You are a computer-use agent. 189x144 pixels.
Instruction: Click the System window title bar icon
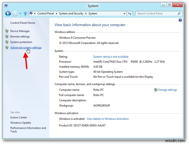click(x=6, y=6)
